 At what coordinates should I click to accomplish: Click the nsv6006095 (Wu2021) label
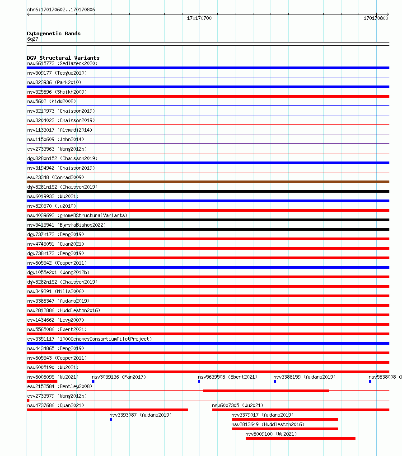coord(53,377)
